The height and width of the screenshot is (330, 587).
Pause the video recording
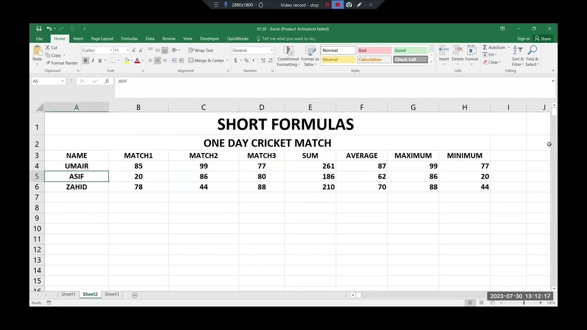[x=327, y=5]
